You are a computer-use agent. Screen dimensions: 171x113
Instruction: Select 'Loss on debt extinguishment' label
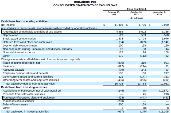20,46
